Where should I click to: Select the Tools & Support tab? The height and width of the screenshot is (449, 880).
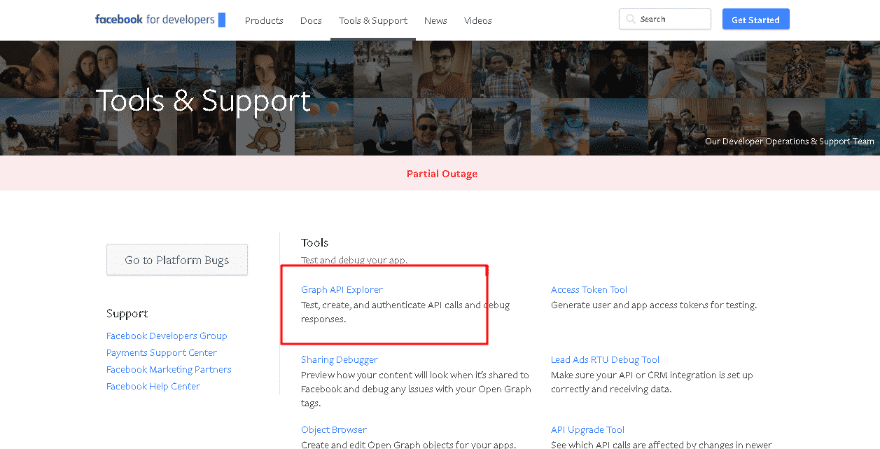click(x=372, y=20)
